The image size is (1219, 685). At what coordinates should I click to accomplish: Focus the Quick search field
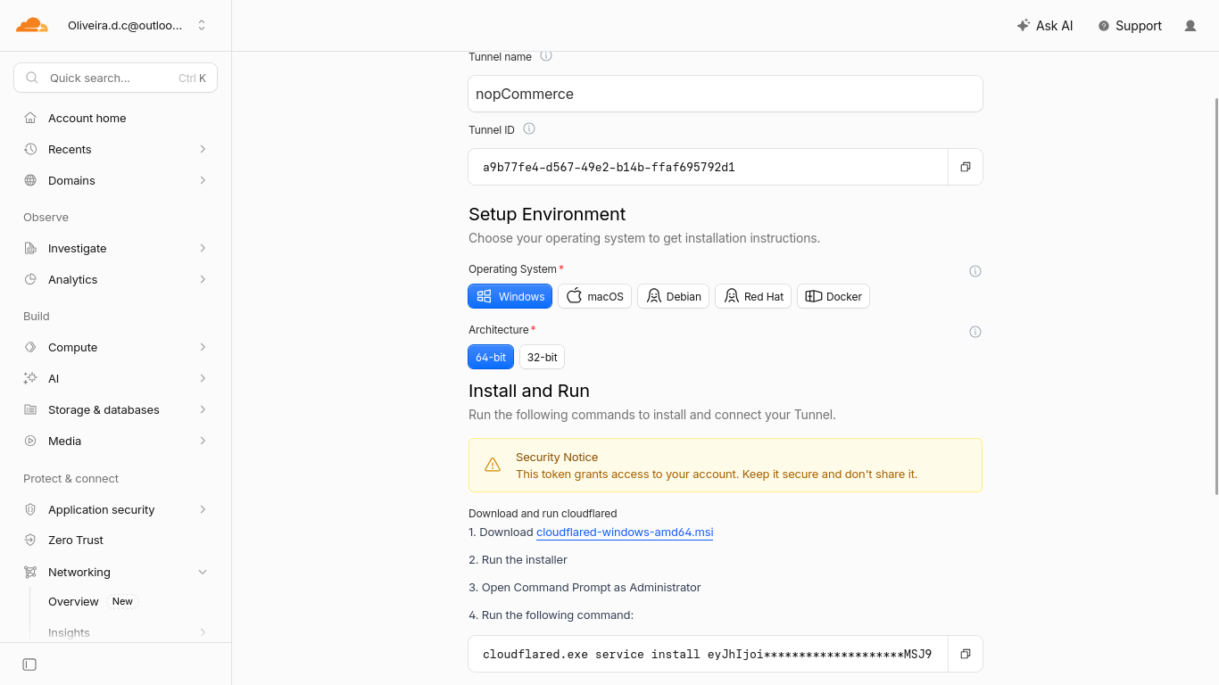[116, 78]
